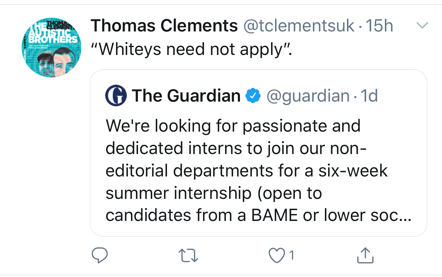This screenshot has height=277, width=442.
Task: Reply to Thomas Clements' tweet
Action: pyautogui.click(x=99, y=255)
